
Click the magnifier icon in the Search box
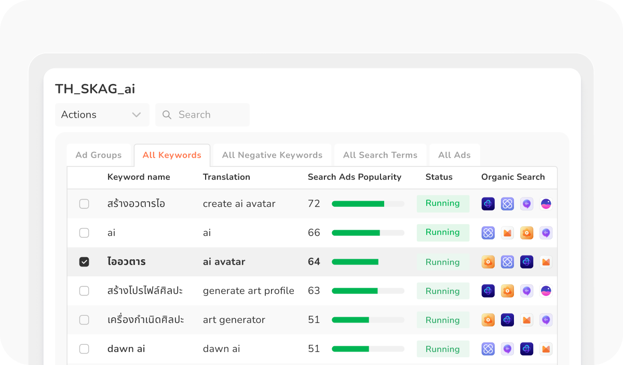coord(167,115)
